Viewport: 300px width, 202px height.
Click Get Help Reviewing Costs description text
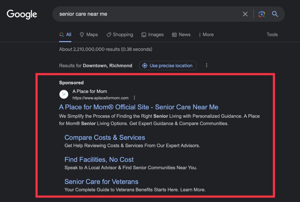coord(132,146)
